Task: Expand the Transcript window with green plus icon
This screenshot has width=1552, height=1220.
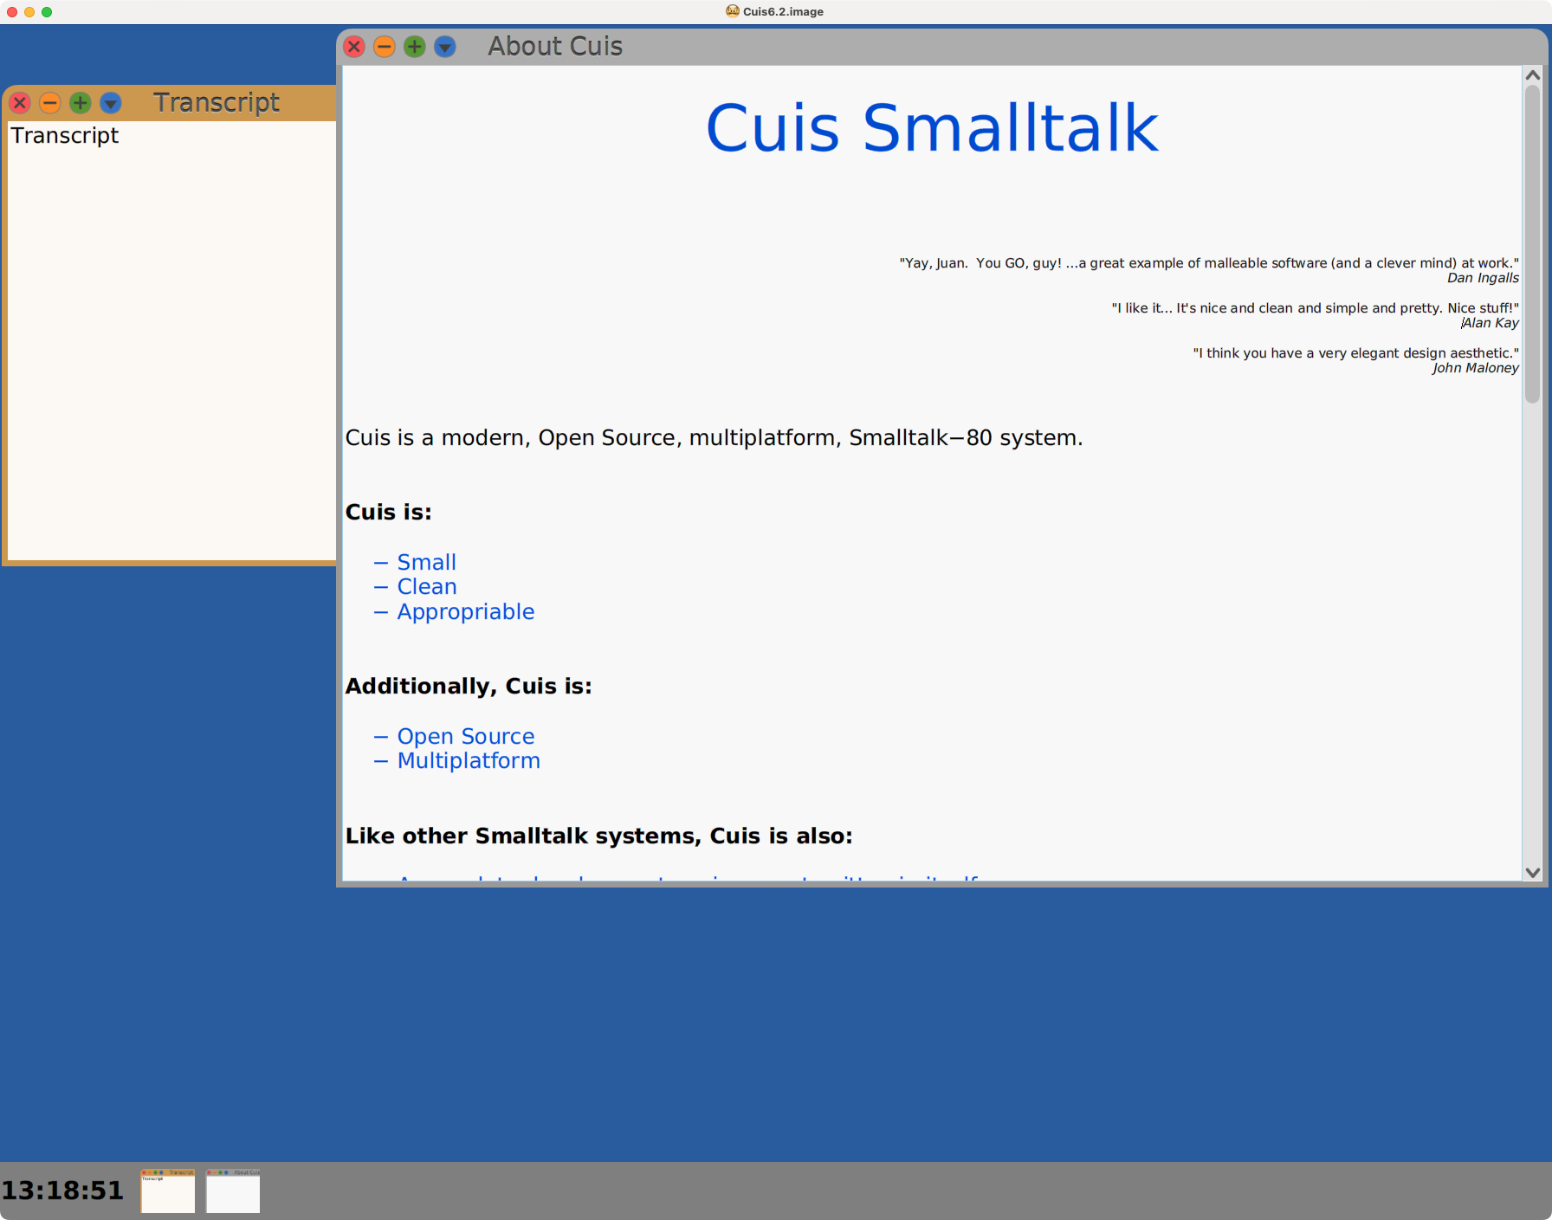Action: [x=80, y=103]
